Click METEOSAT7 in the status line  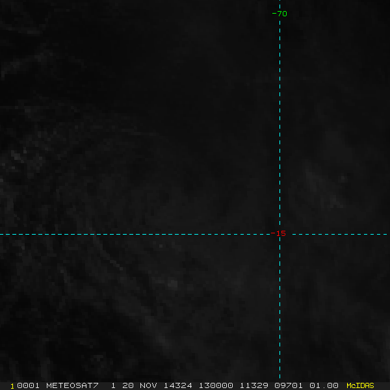click(72, 385)
